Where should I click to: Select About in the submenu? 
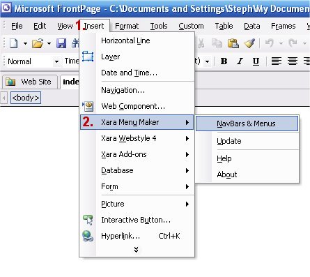coord(247,174)
